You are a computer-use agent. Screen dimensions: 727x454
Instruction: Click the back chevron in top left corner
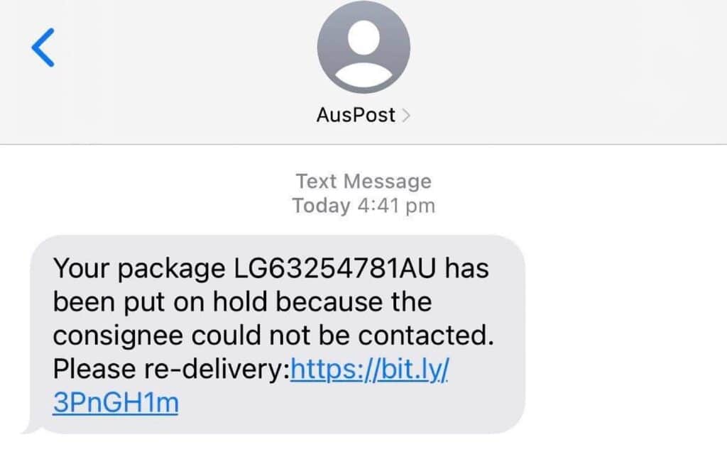(43, 48)
